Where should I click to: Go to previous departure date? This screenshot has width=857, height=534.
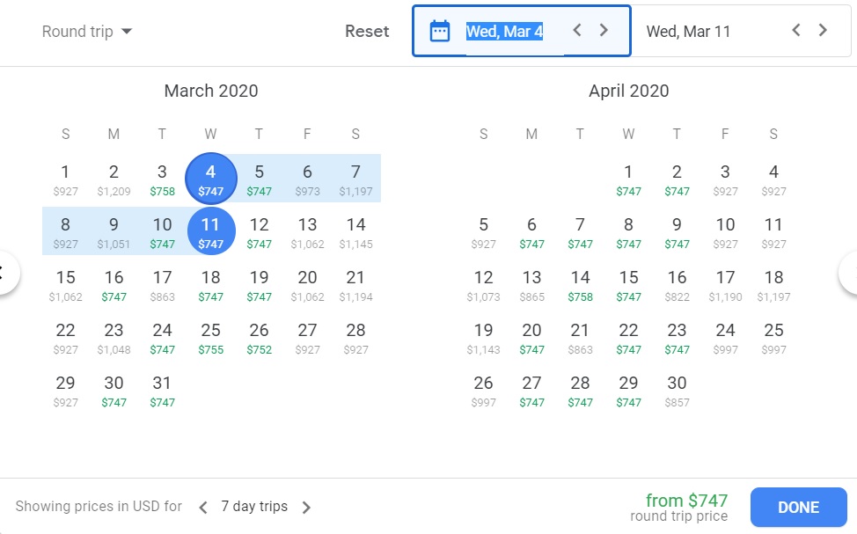[x=577, y=30]
